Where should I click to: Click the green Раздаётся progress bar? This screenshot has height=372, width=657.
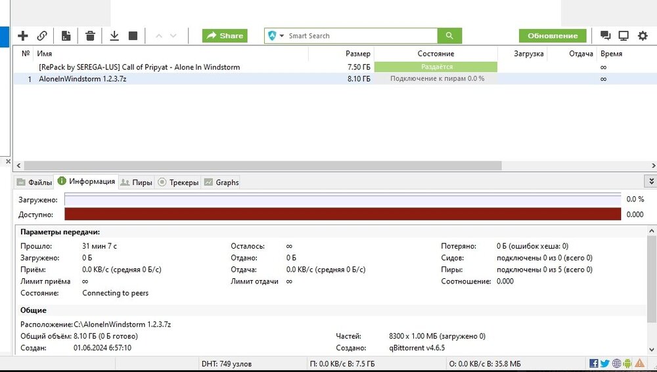pos(436,67)
